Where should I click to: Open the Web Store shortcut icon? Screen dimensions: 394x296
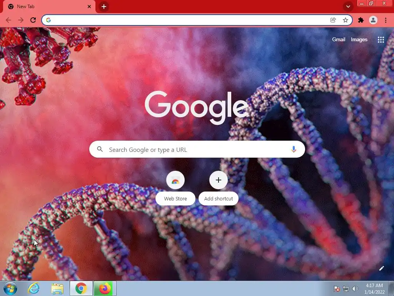175,180
